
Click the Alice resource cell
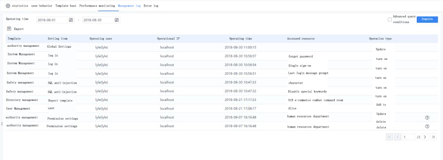tap(292, 108)
